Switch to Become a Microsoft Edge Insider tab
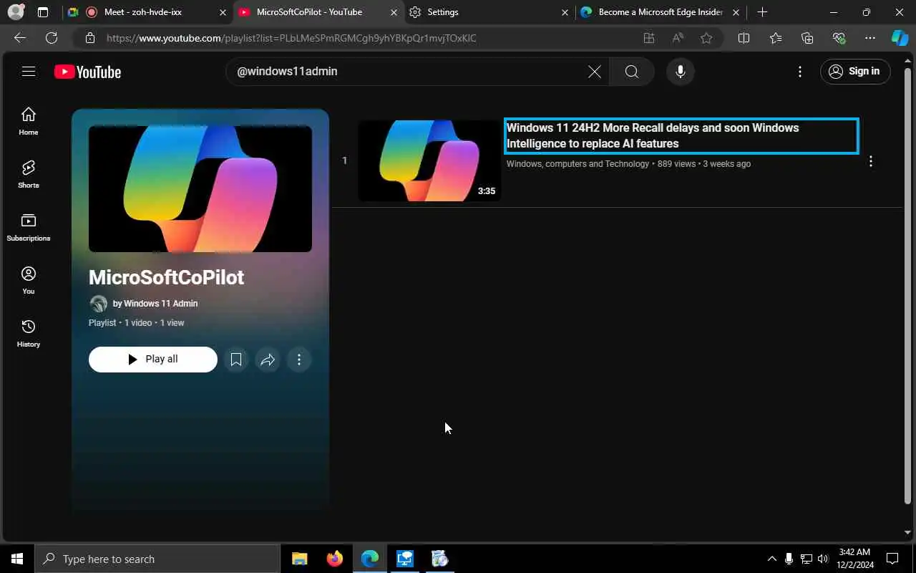Image resolution: width=916 pixels, height=573 pixels. (660, 12)
